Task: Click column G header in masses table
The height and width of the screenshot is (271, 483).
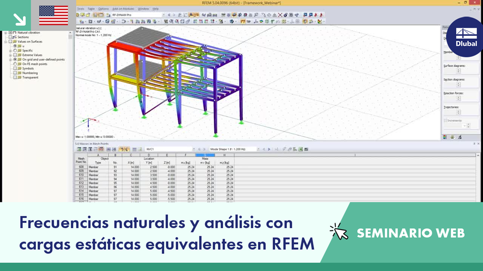Action: tap(205, 155)
